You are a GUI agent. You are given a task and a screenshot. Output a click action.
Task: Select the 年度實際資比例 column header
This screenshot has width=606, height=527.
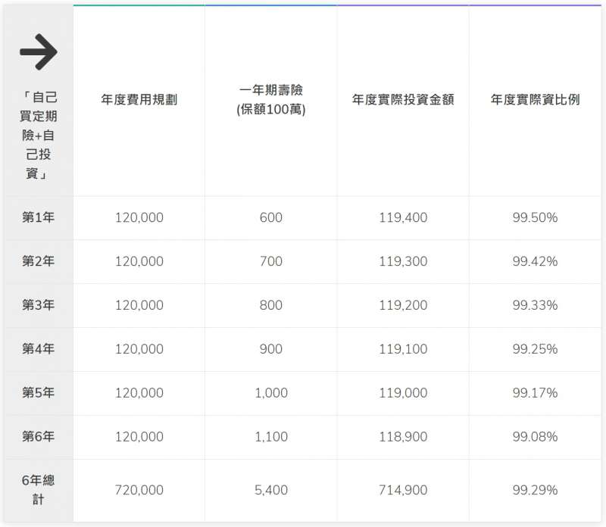click(x=535, y=100)
